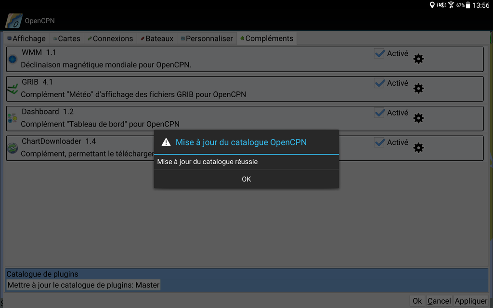Click 'Déclinaison magnétique mondiale pour OpenCPN.' description
The height and width of the screenshot is (308, 493).
click(x=106, y=65)
